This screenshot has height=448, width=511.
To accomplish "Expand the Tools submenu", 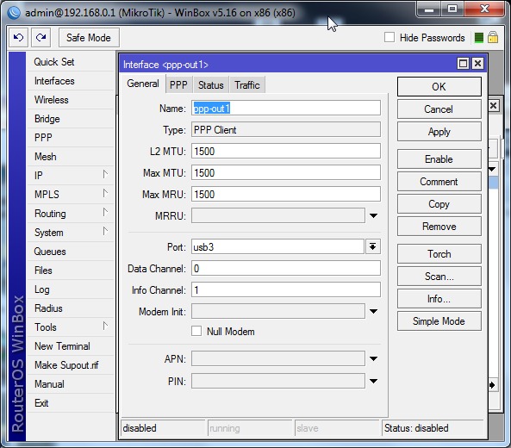I will (x=105, y=326).
